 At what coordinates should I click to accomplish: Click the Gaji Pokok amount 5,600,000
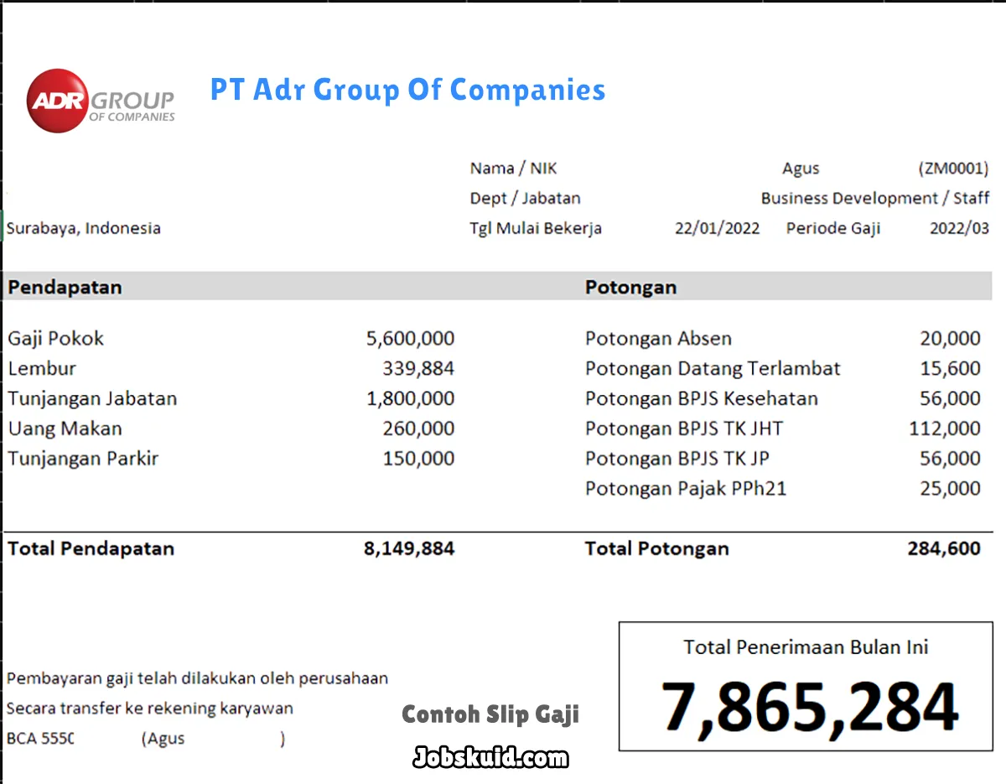click(410, 339)
